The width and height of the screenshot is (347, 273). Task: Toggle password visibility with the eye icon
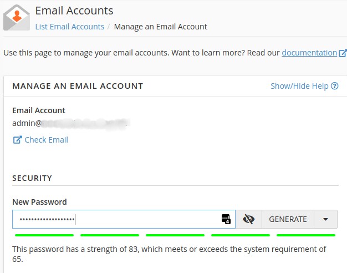249,219
